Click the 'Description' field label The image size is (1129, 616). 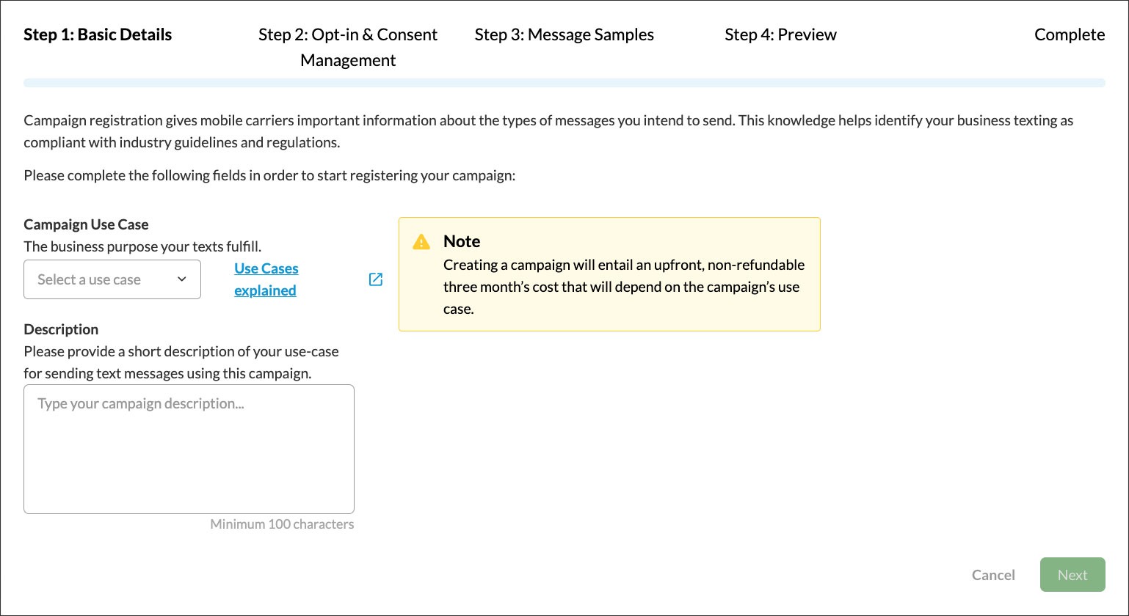tap(61, 329)
